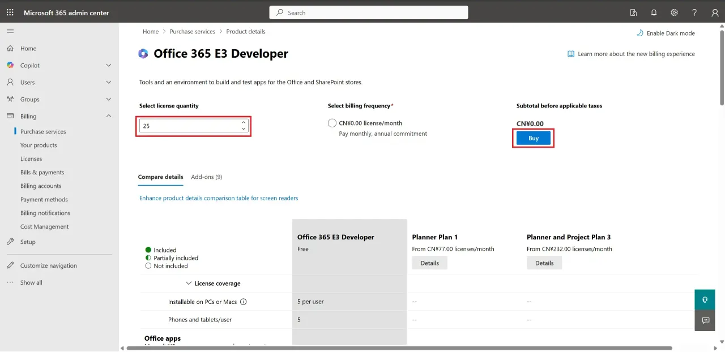Expand the Users menu chevron
The height and width of the screenshot is (352, 725).
[x=109, y=83]
